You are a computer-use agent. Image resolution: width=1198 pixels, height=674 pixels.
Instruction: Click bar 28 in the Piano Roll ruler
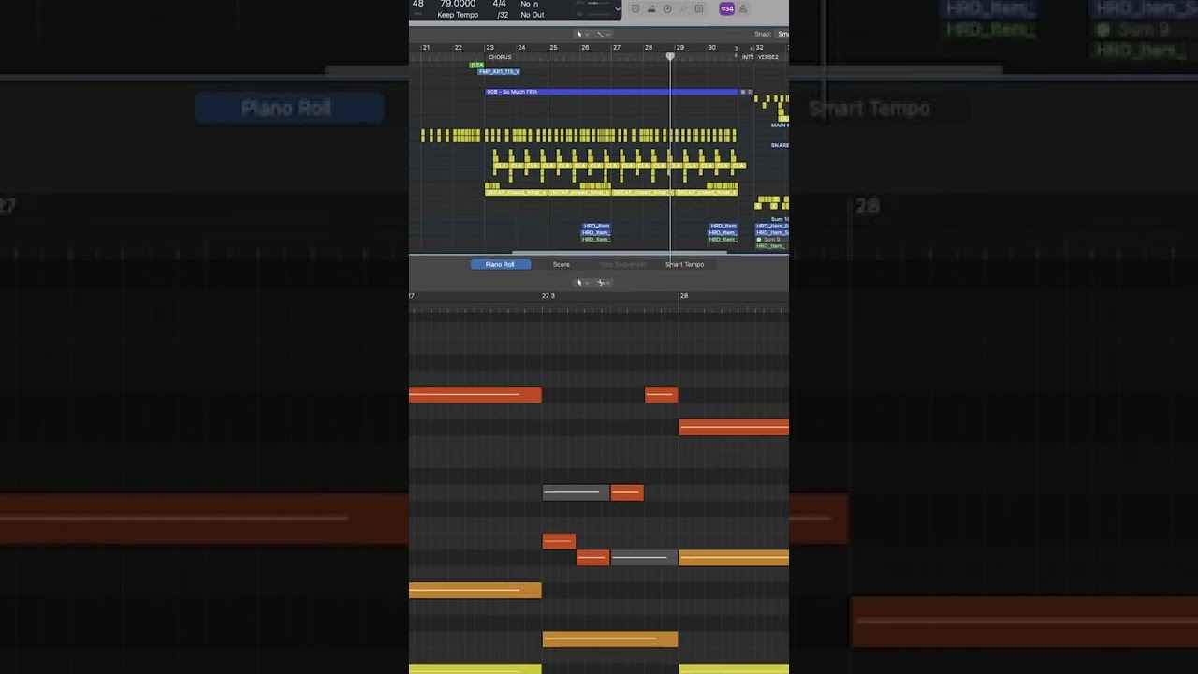click(683, 296)
